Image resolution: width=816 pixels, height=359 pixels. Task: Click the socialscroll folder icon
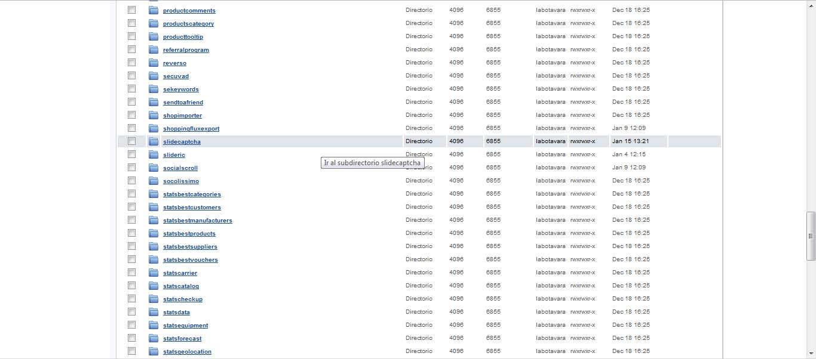[x=154, y=168]
